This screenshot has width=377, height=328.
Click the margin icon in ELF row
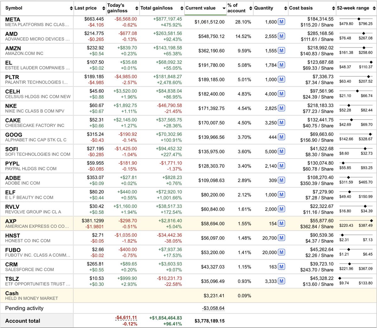[x=281, y=195]
